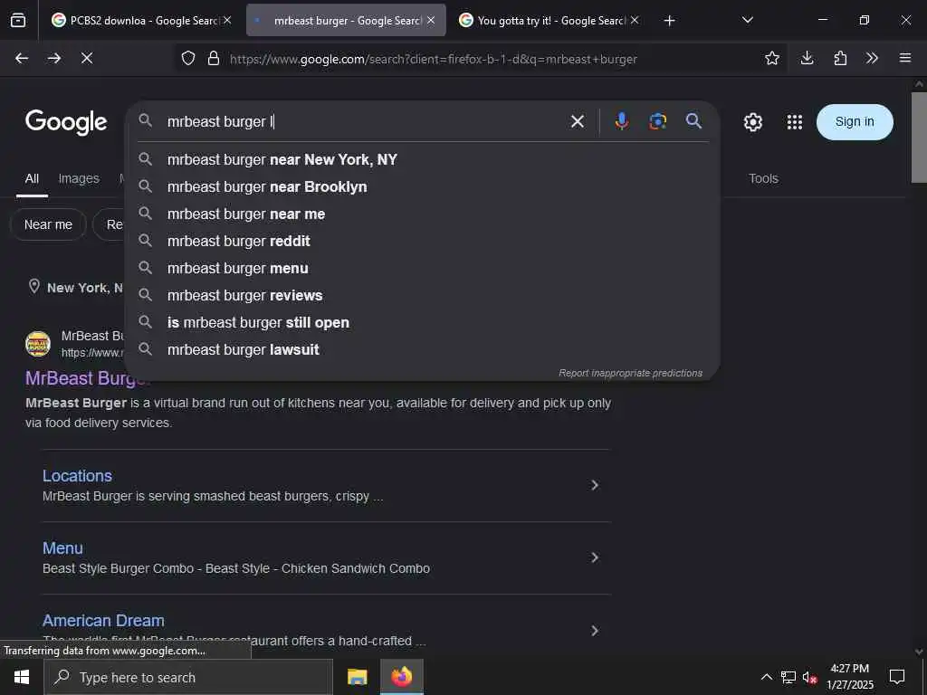Open Google apps grid
Viewport: 927px width, 695px height.
pos(795,122)
